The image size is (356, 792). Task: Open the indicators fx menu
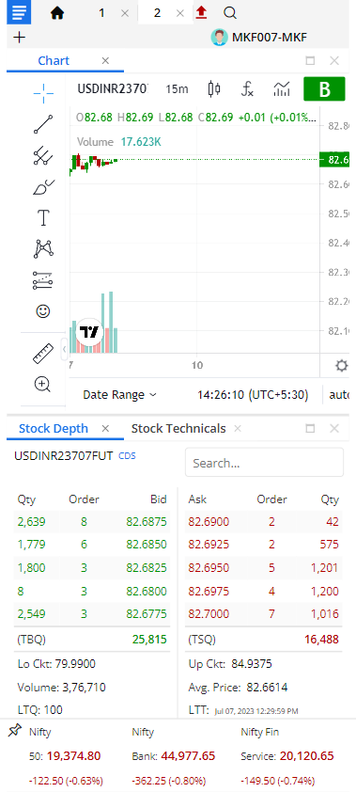(x=247, y=89)
